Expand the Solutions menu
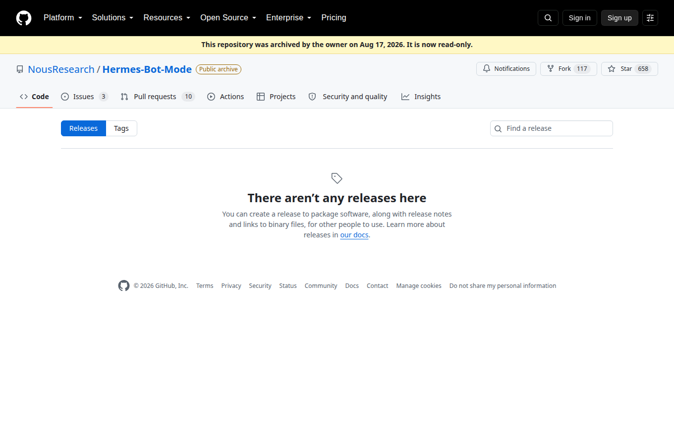Image resolution: width=674 pixels, height=446 pixels. (x=112, y=18)
